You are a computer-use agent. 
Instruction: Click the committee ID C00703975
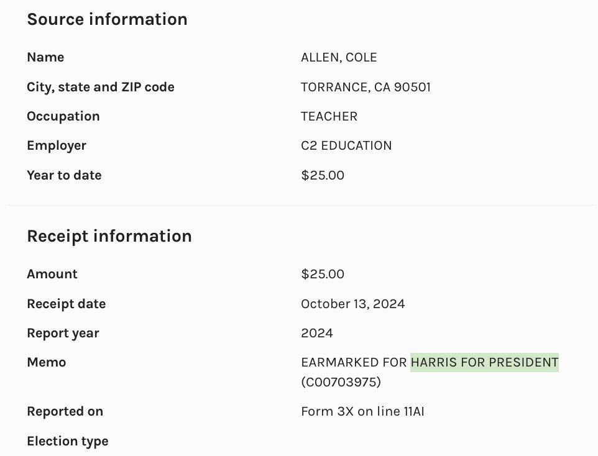coord(341,382)
